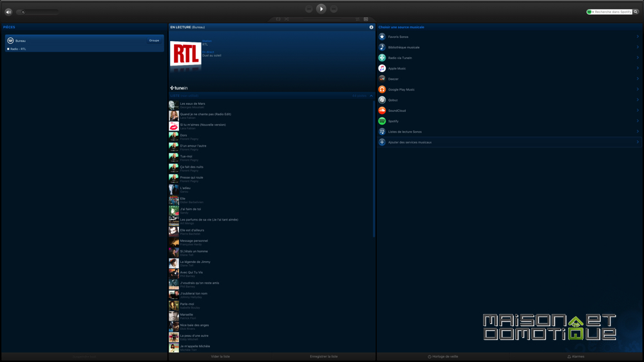Expand Spotify chevron
This screenshot has height=362, width=644.
point(638,121)
